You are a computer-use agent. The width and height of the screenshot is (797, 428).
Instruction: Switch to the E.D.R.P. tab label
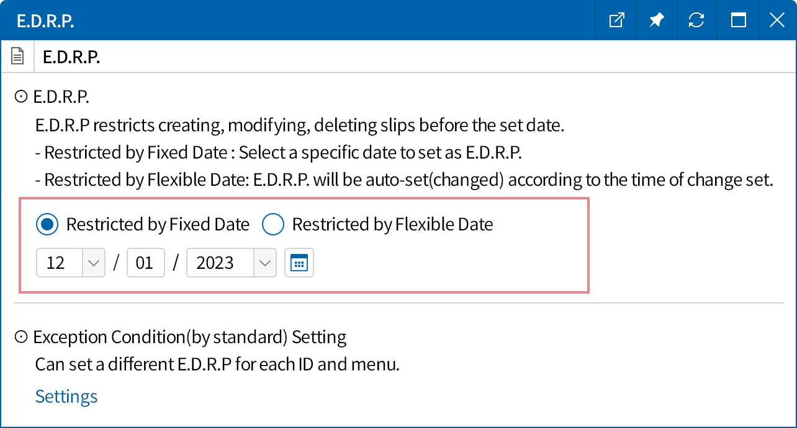pyautogui.click(x=71, y=57)
